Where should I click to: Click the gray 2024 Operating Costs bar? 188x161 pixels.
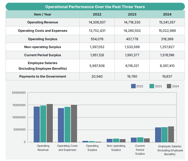tap(74, 123)
